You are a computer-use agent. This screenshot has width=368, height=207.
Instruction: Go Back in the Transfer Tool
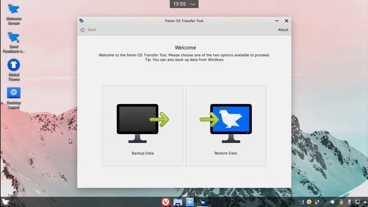tap(89, 30)
